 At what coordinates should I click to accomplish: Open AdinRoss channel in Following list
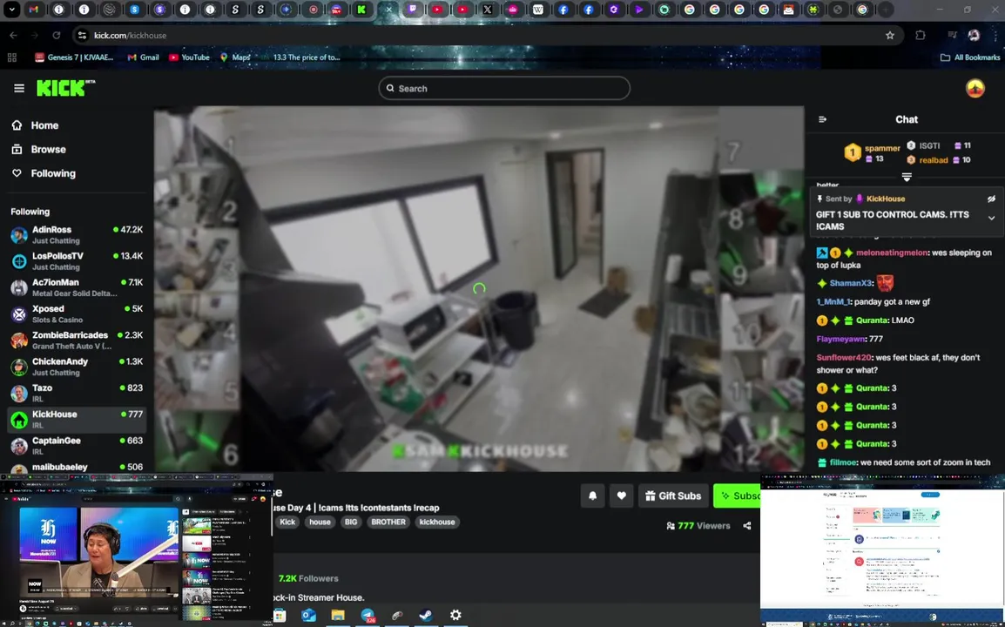(77, 234)
